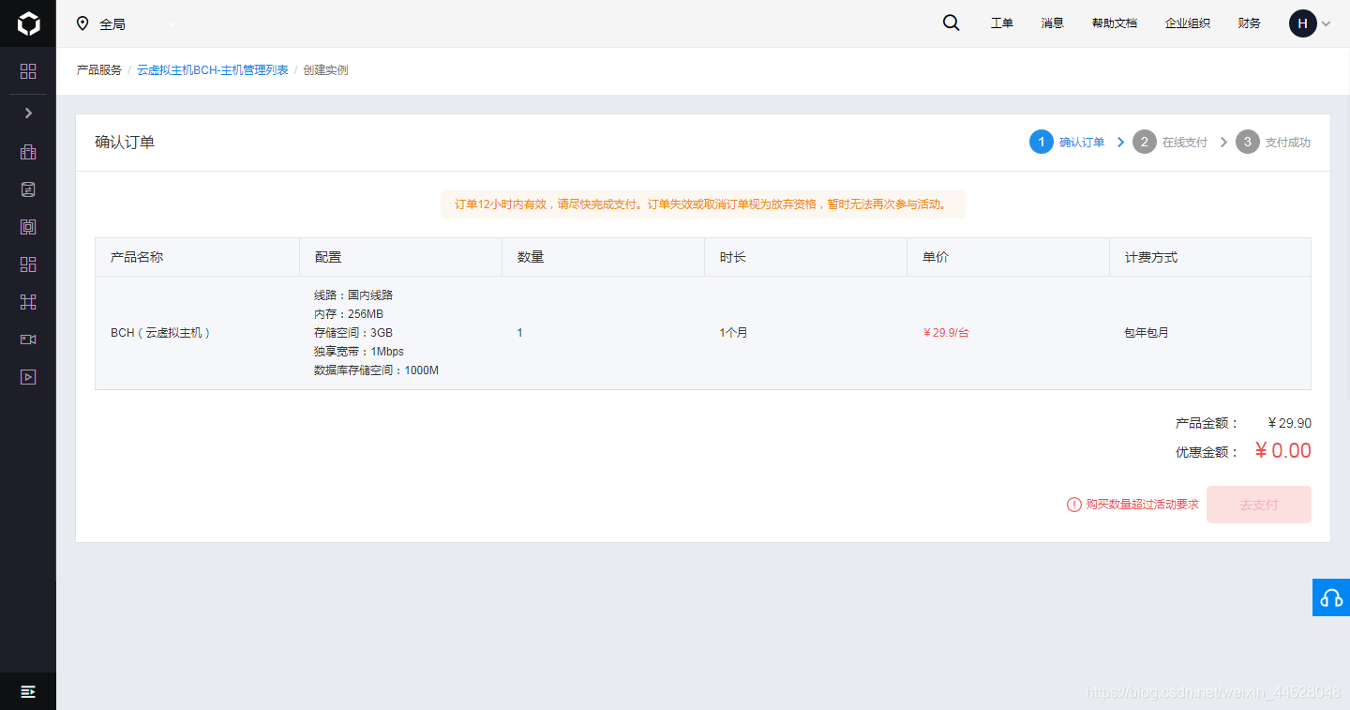Image resolution: width=1350 pixels, height=710 pixels.
Task: Select step 2 在线支付 circle
Action: (1144, 143)
